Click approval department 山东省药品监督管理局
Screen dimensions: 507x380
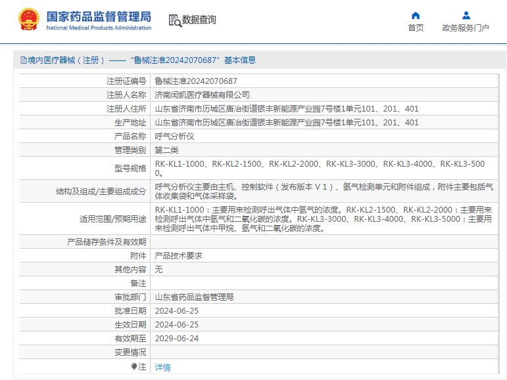194,297
